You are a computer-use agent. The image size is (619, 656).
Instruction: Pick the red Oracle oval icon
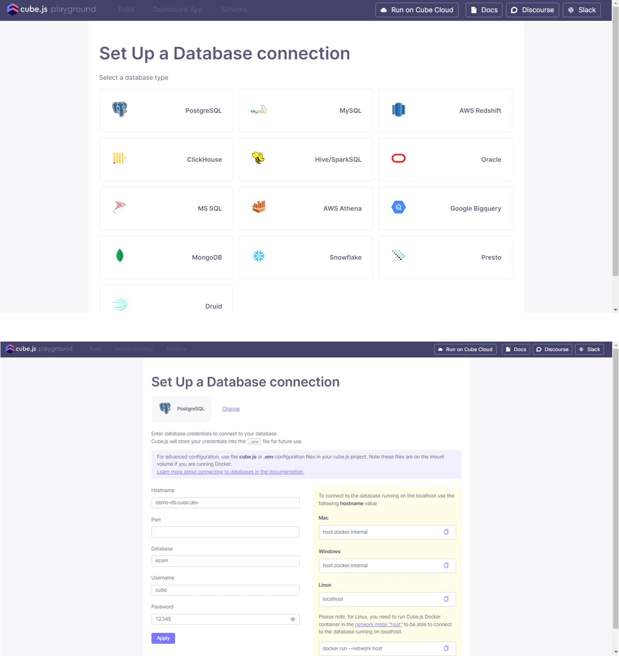398,158
